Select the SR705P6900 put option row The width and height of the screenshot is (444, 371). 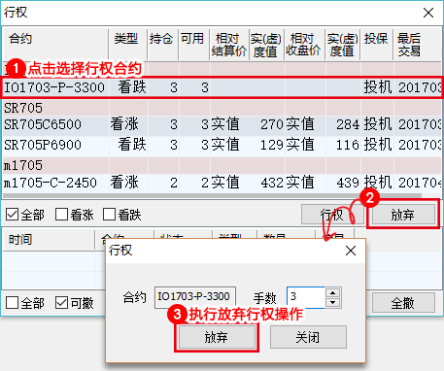click(222, 145)
